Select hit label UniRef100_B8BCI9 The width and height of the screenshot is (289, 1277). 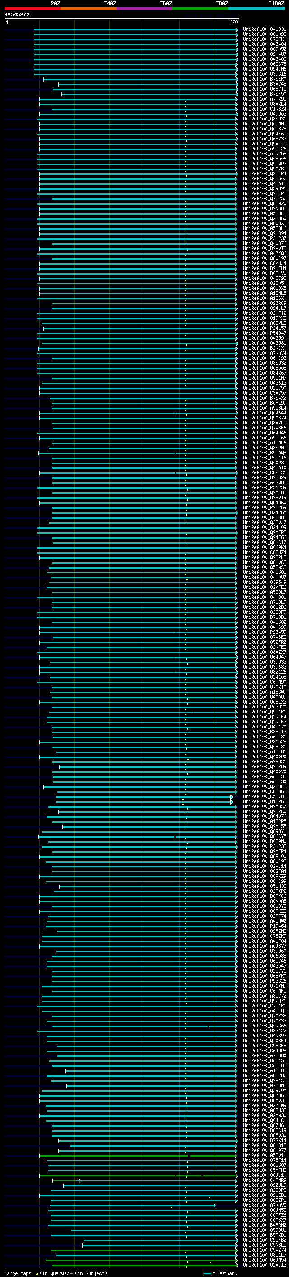coord(264,1130)
